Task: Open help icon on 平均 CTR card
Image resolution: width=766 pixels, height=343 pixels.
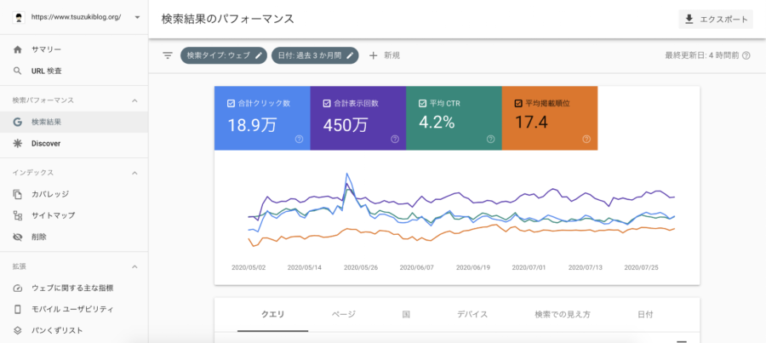Action: 490,140
